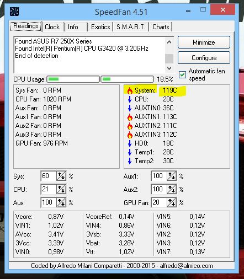Click the Aux speed field showing 100
The height and width of the screenshot is (279, 244).
pyautogui.click(x=49, y=202)
